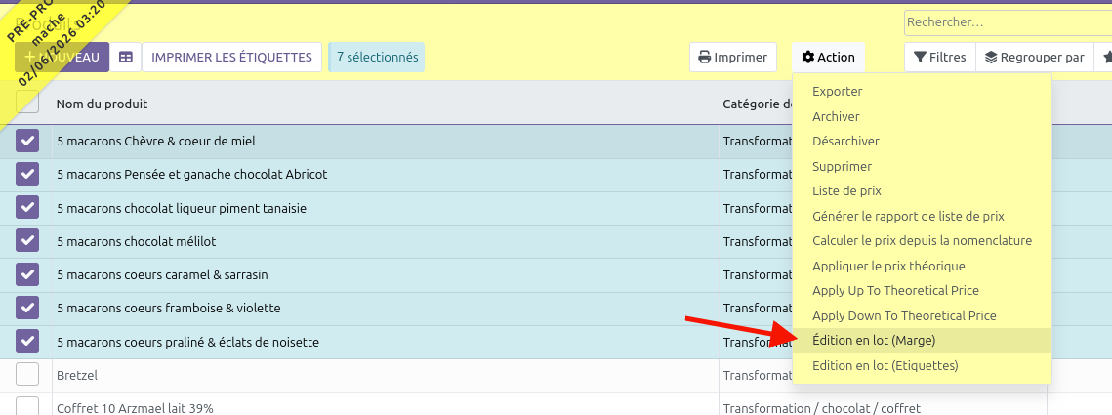The image size is (1112, 415).
Task: Open product 5 macarons coeurs caramel & sarrasin
Action: (162, 275)
